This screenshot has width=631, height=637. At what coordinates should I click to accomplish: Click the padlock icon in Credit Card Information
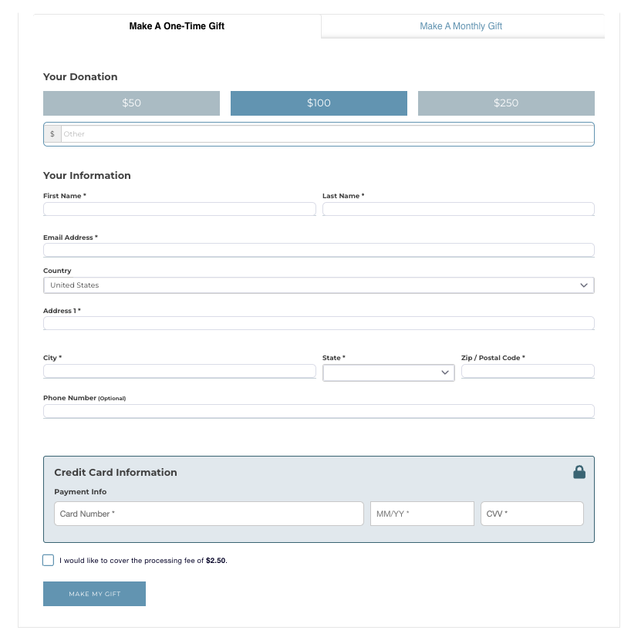[x=579, y=472]
